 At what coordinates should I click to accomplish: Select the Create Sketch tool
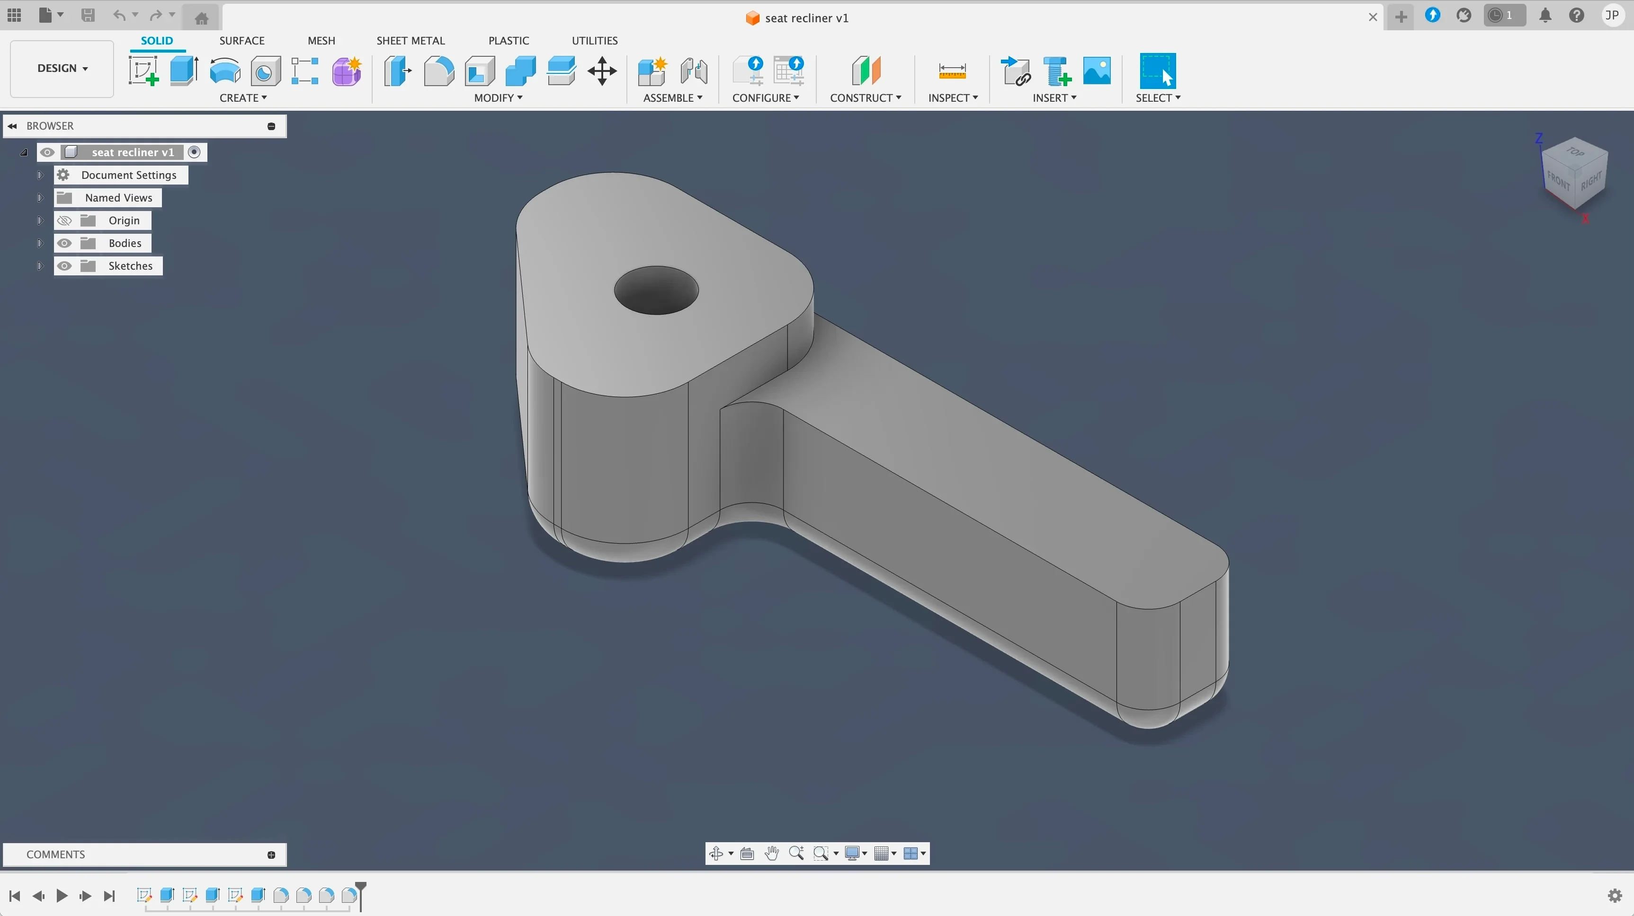pos(144,70)
